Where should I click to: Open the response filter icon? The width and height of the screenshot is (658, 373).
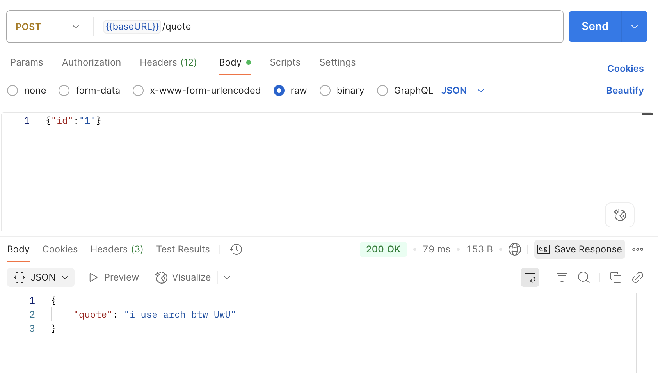pos(562,277)
